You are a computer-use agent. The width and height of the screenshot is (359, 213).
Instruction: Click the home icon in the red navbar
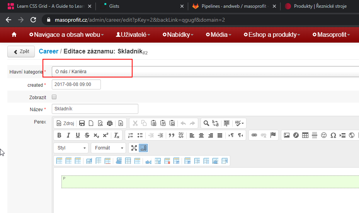[x=14, y=34]
